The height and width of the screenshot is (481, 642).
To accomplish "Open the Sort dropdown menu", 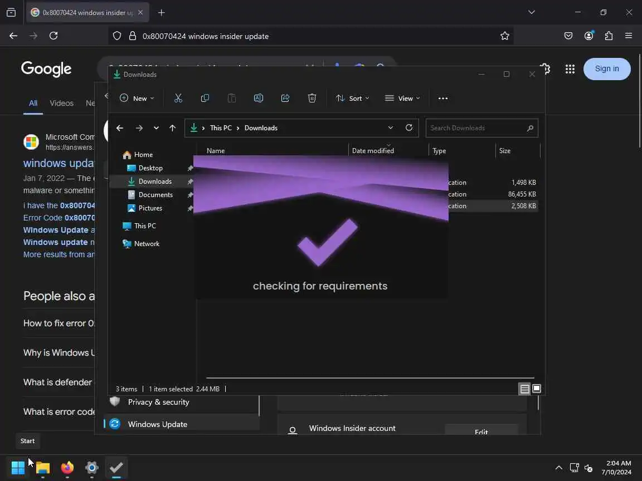I will (352, 98).
